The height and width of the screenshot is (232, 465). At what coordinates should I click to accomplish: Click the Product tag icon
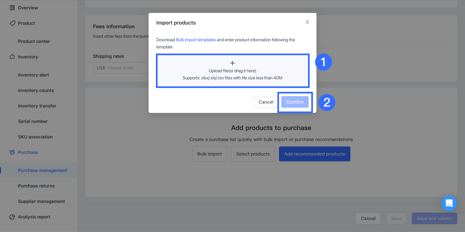point(12,23)
